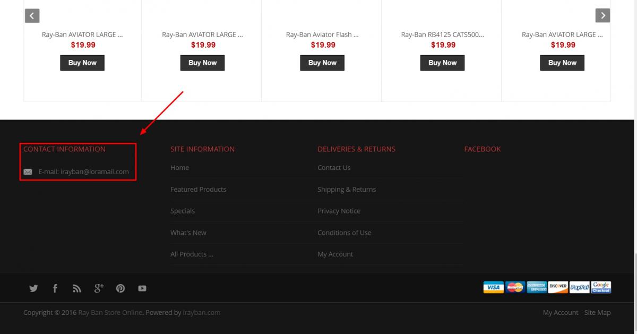Open the Specials link

point(183,211)
